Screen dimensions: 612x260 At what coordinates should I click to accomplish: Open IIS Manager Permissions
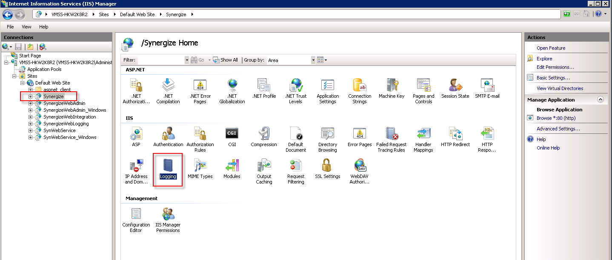point(168,219)
